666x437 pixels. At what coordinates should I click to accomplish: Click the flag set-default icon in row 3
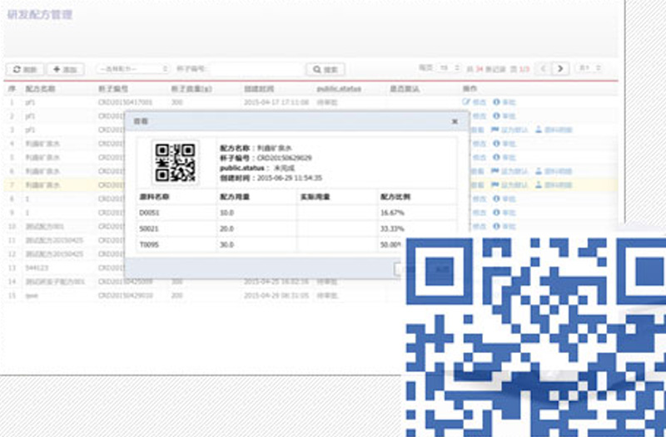[x=495, y=130]
